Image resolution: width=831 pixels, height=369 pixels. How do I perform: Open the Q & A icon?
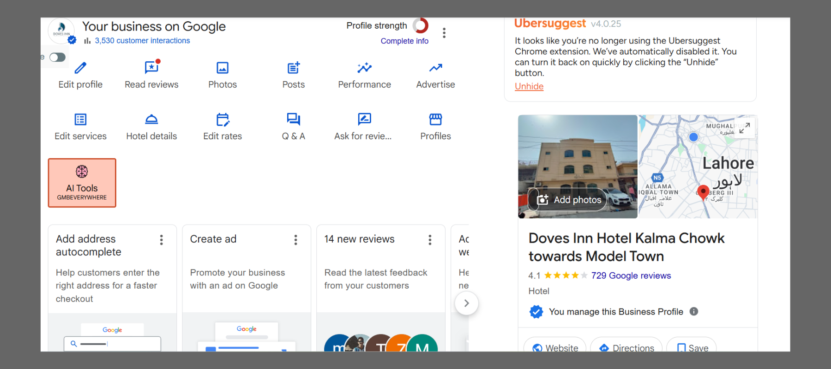[x=294, y=120]
